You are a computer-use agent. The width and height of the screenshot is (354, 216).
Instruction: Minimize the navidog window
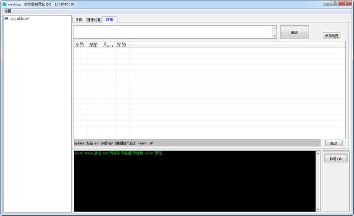coord(327,3)
